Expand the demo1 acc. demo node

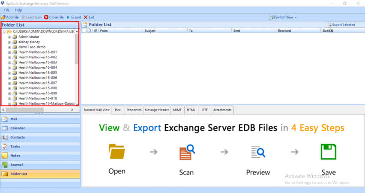[9, 47]
